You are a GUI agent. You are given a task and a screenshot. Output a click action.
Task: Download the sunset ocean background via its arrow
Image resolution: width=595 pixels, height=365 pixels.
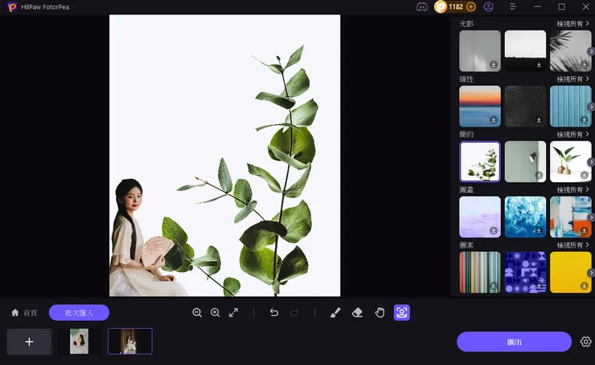[x=494, y=120]
